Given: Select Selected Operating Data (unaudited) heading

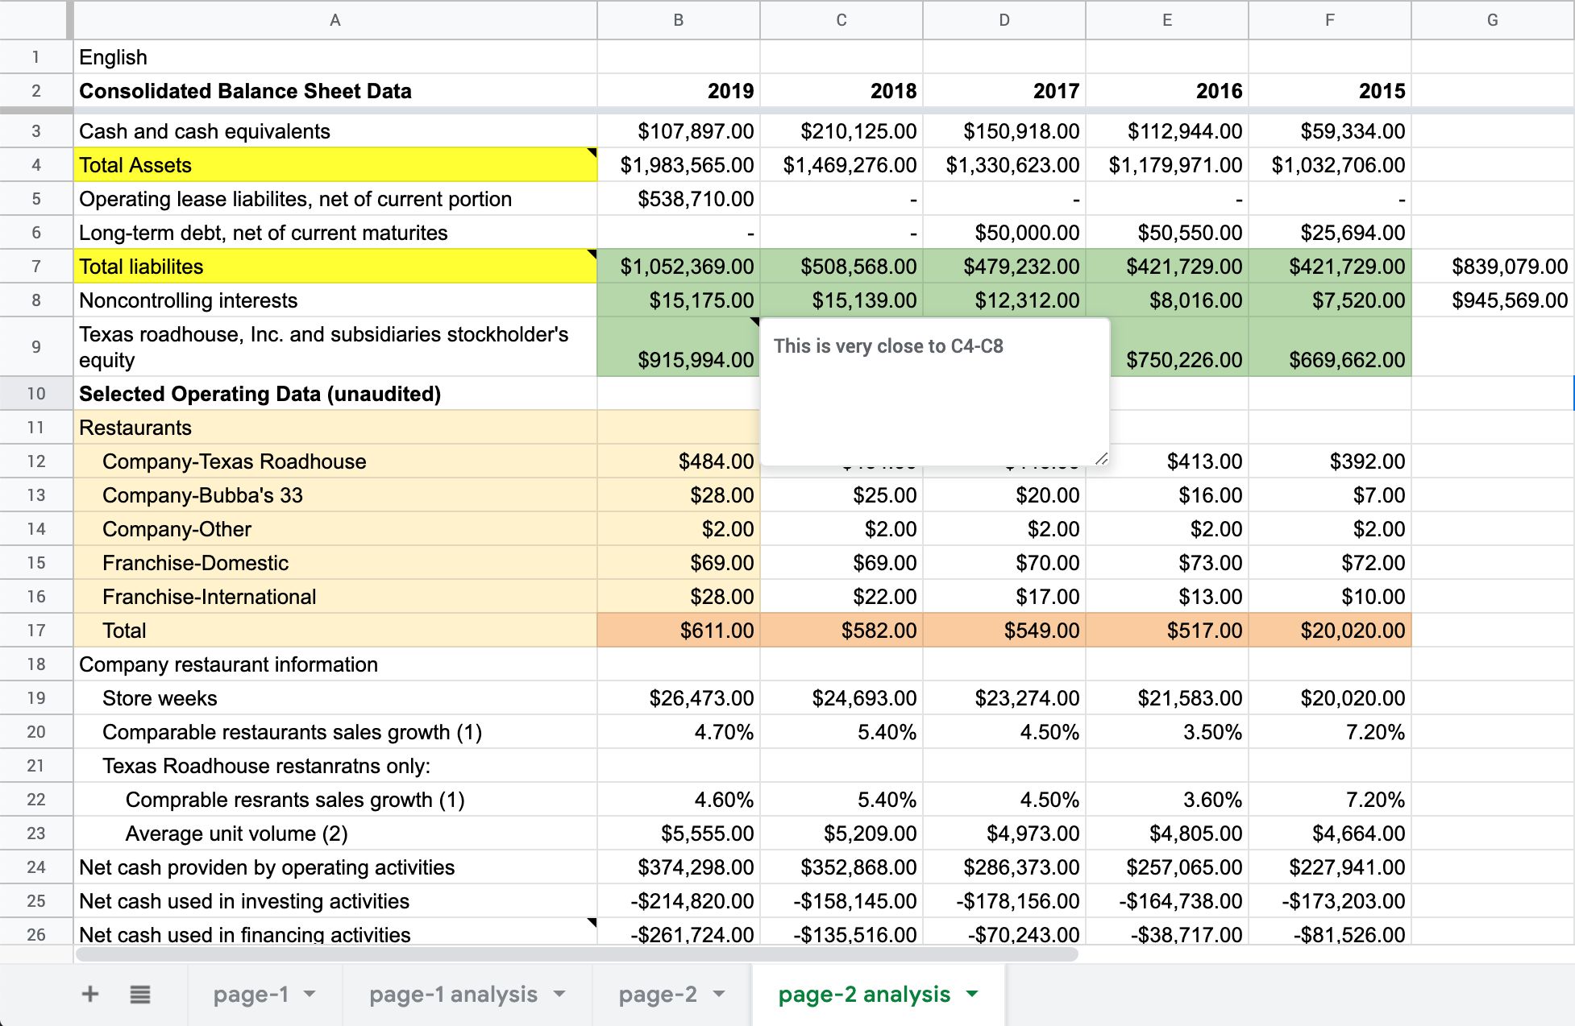Looking at the screenshot, I should coord(335,394).
